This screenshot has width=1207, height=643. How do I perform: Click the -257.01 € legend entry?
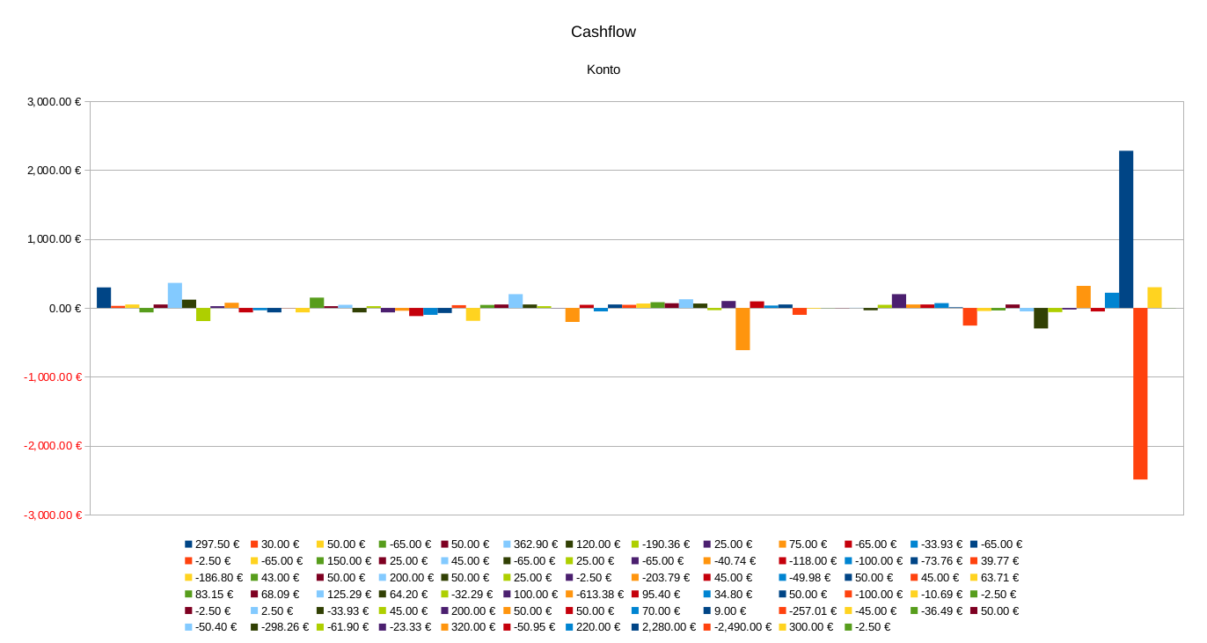[x=810, y=610]
